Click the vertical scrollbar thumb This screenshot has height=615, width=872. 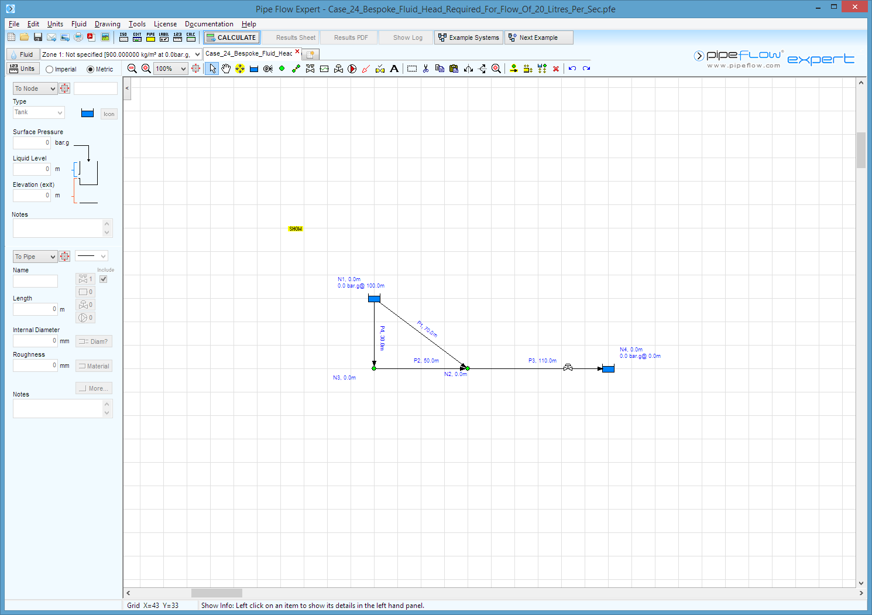click(861, 150)
